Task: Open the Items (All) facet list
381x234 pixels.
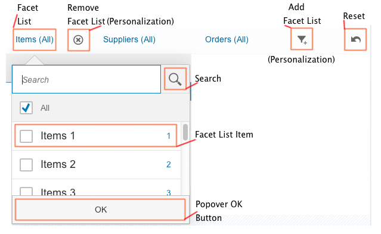Action: [35, 39]
